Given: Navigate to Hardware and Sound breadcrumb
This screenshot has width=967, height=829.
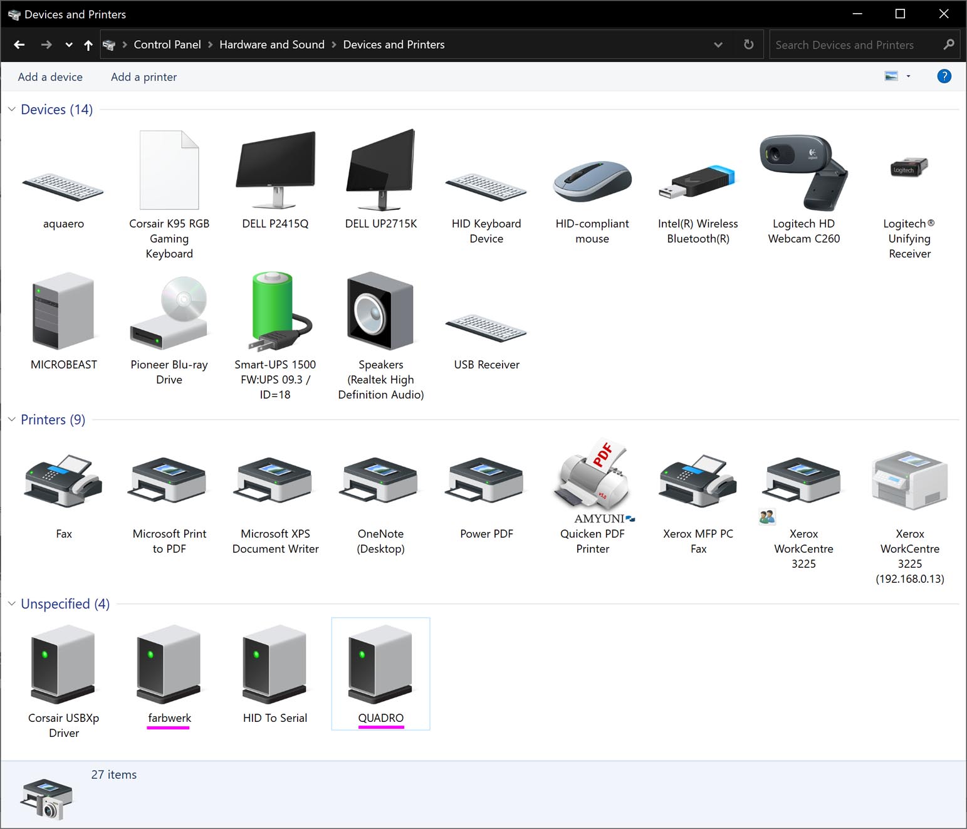Looking at the screenshot, I should 272,45.
